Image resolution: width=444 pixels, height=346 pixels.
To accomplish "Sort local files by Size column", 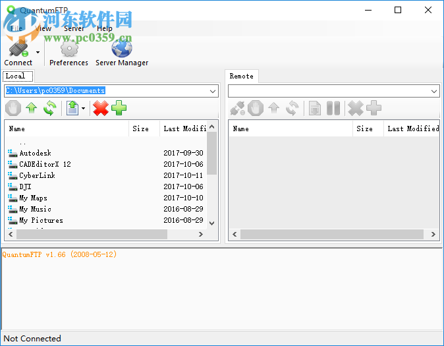I will (144, 129).
